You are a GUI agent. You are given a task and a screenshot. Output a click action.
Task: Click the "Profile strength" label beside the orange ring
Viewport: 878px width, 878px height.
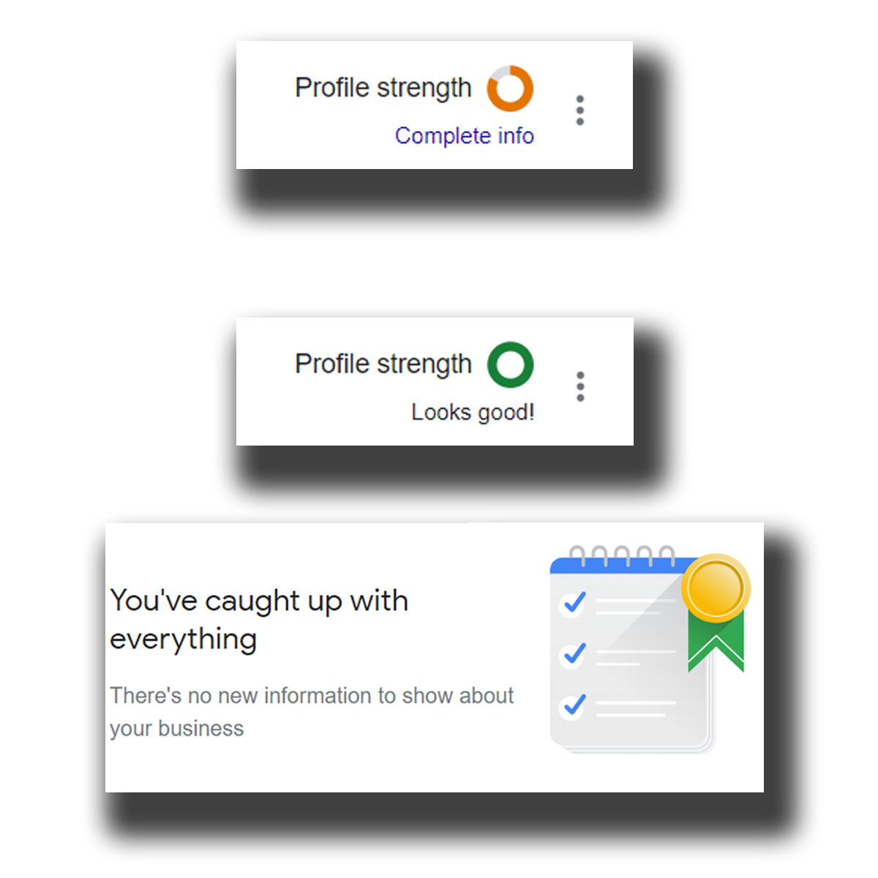point(383,88)
